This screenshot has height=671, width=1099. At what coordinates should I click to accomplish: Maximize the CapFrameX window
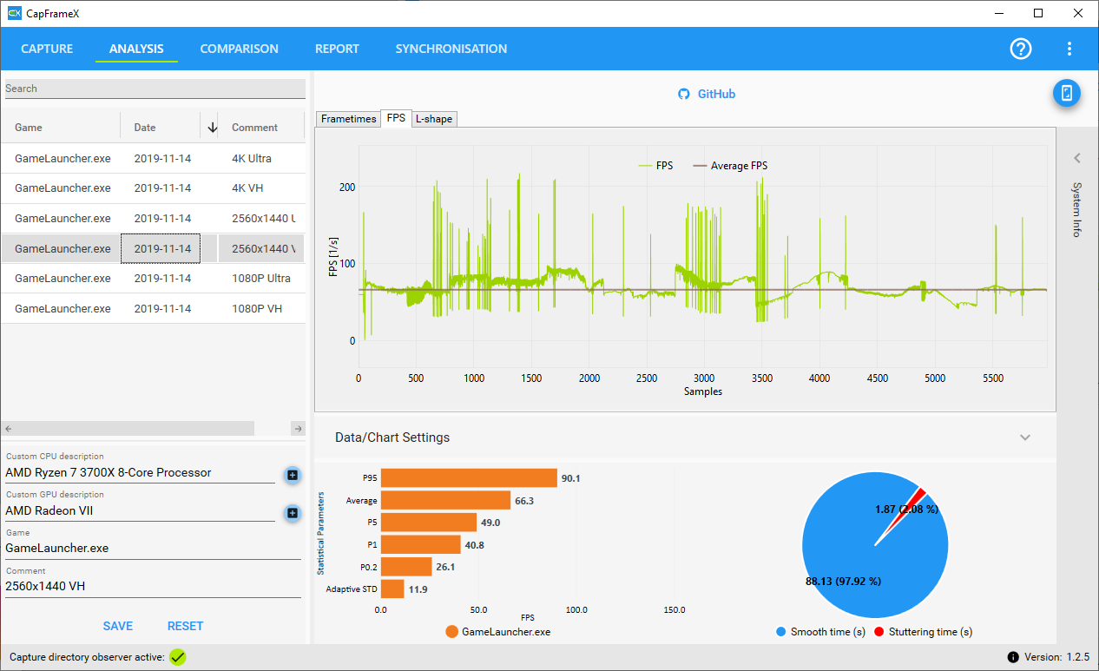click(x=1038, y=13)
